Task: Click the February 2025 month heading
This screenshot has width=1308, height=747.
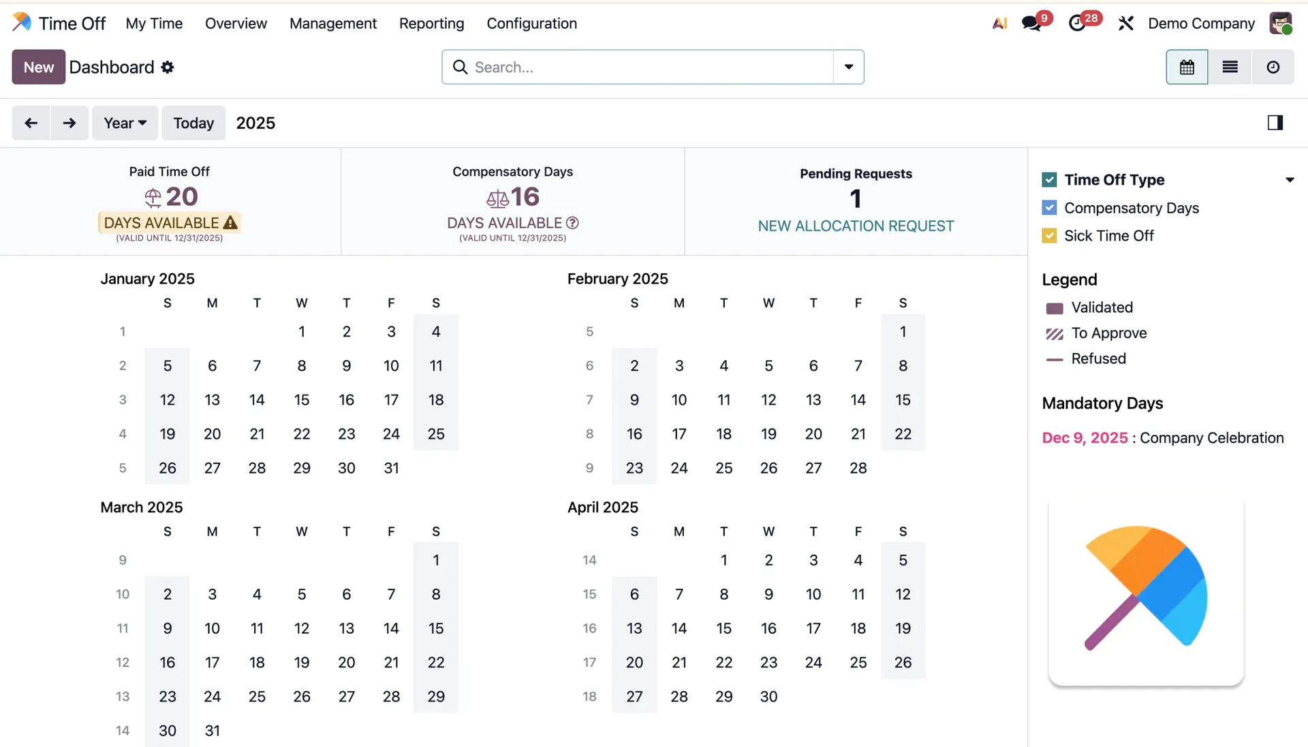Action: (x=617, y=279)
